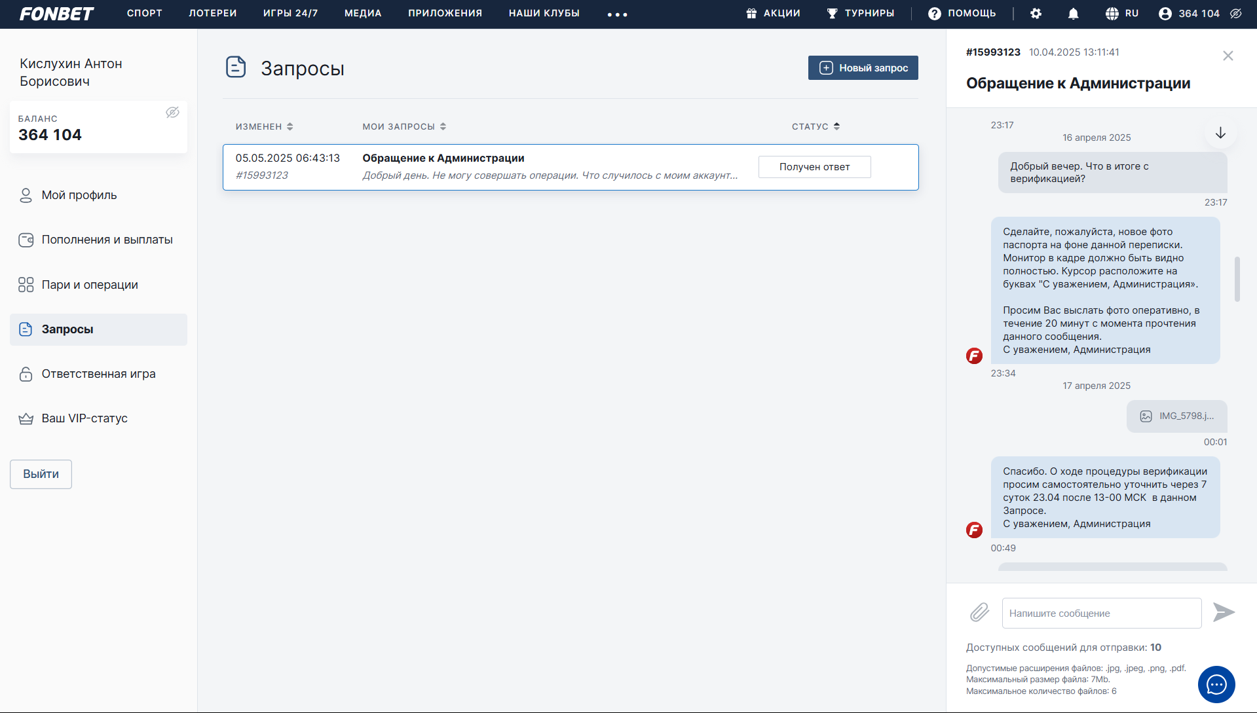Hide balance using sidebar eye icon
Image resolution: width=1257 pixels, height=713 pixels.
pyautogui.click(x=172, y=113)
